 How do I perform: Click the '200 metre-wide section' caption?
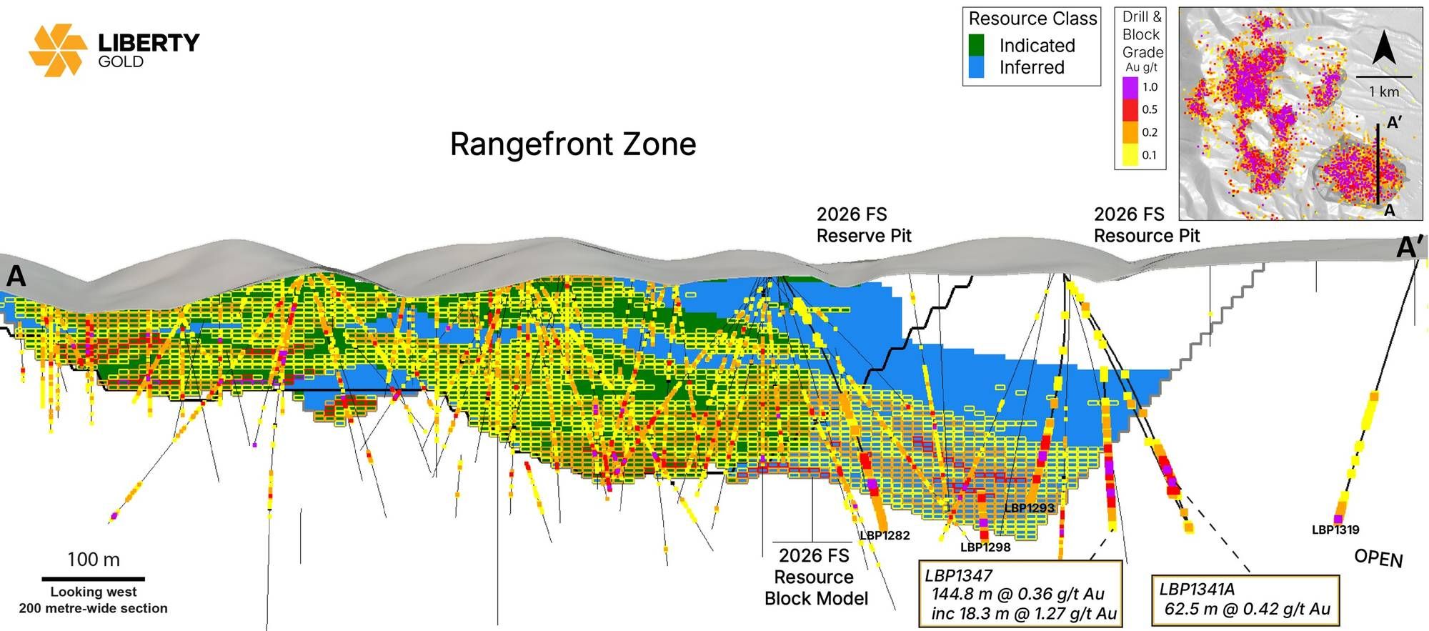tap(94, 608)
